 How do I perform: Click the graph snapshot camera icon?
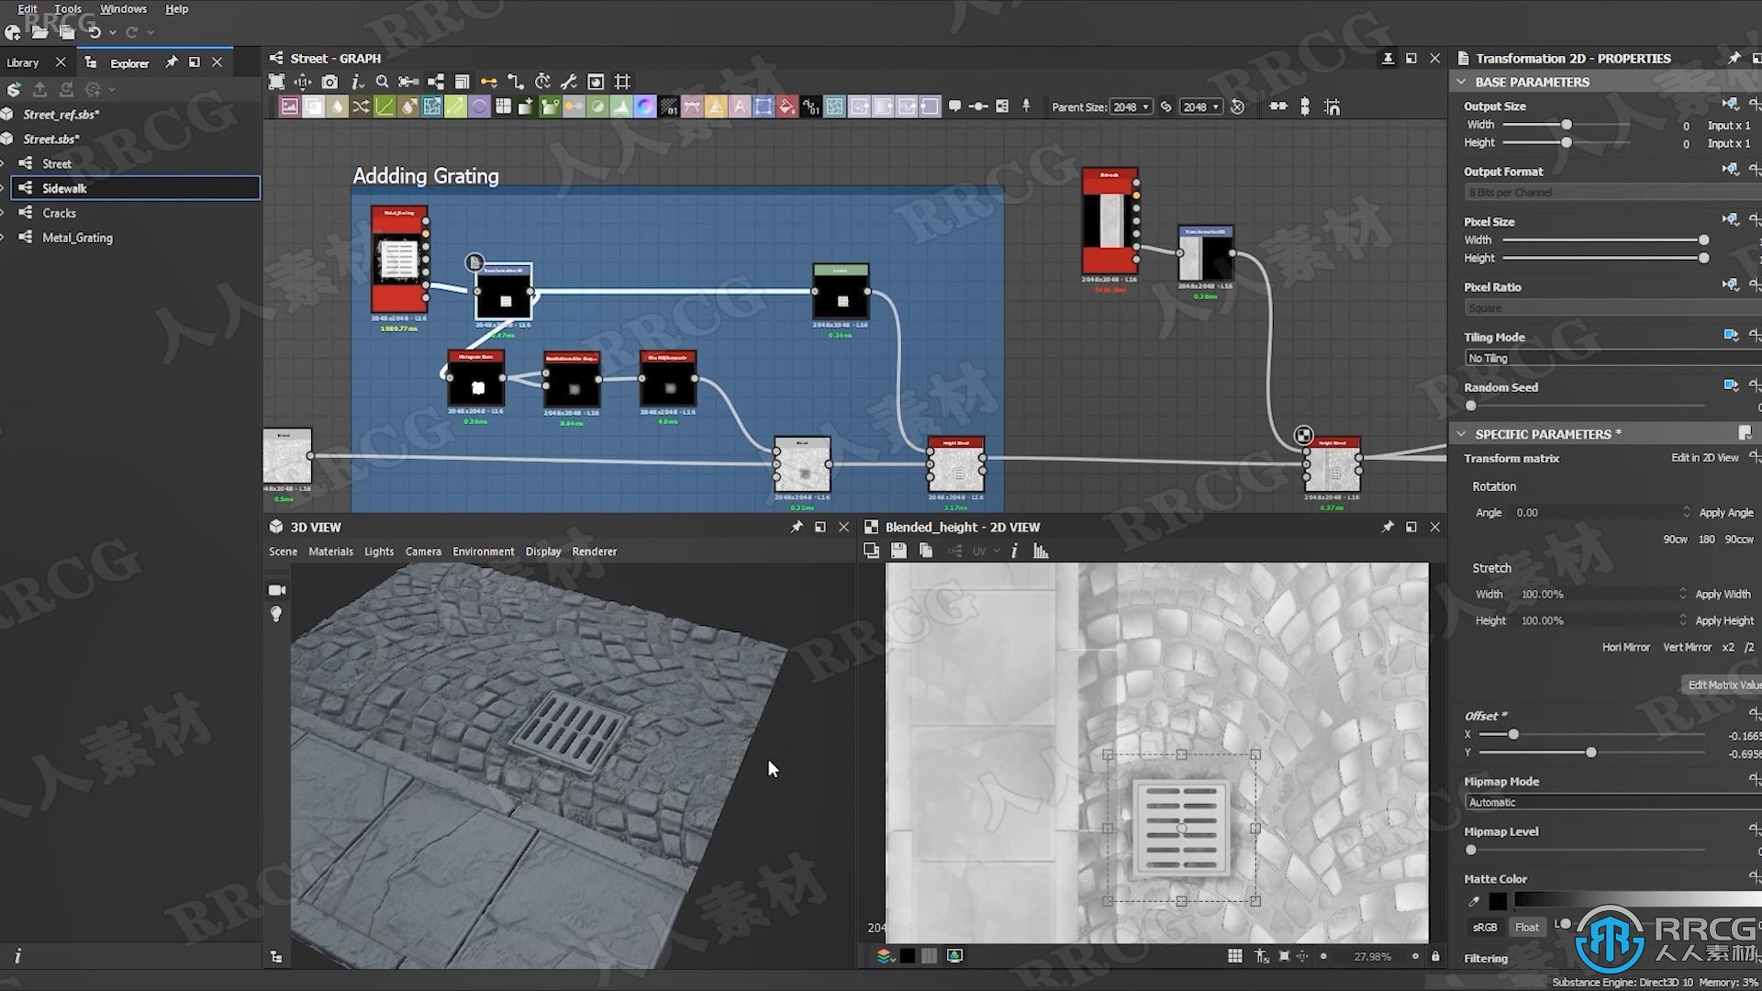click(x=329, y=82)
